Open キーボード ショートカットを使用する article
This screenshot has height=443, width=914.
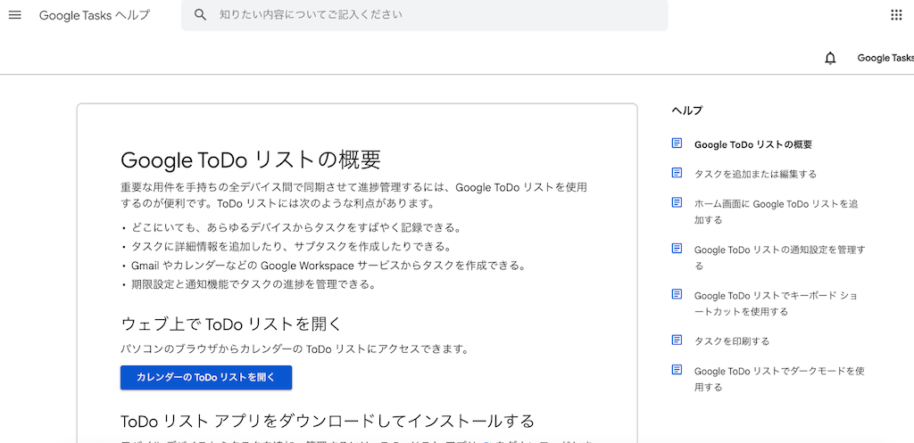click(776, 303)
